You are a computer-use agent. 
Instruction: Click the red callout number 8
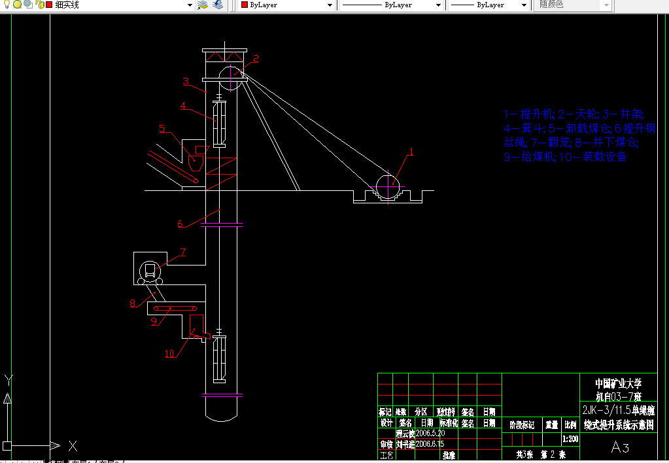click(x=133, y=303)
